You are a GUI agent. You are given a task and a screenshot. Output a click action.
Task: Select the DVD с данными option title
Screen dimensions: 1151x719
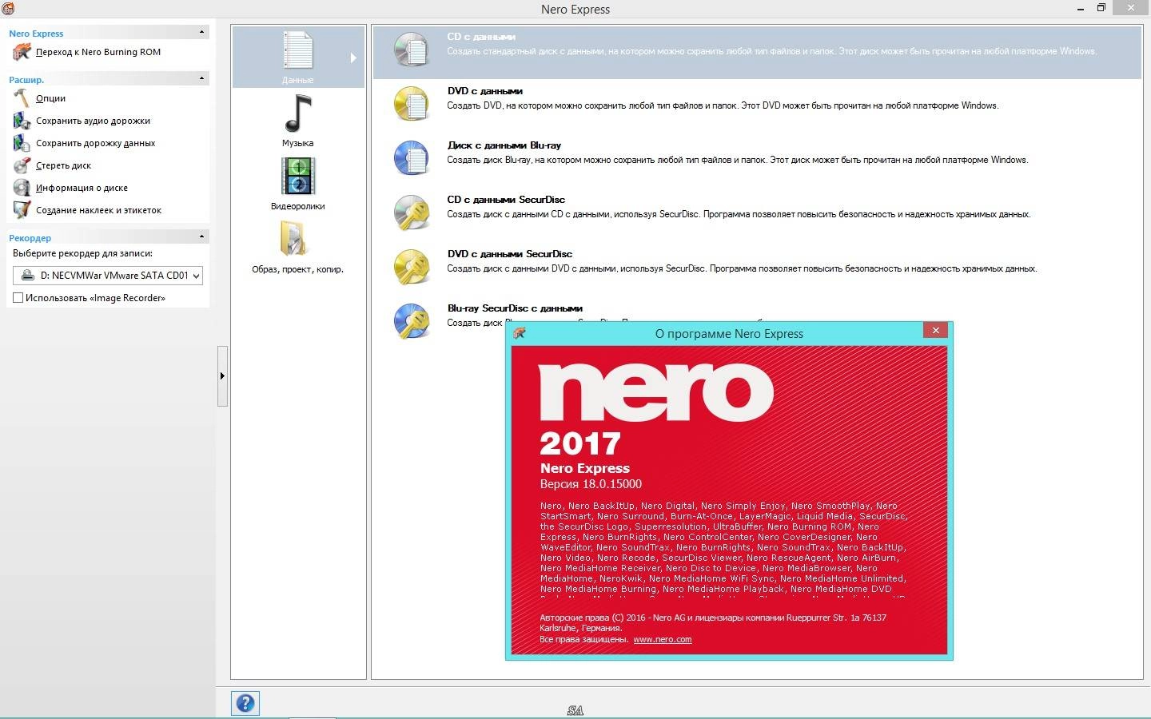(x=484, y=91)
